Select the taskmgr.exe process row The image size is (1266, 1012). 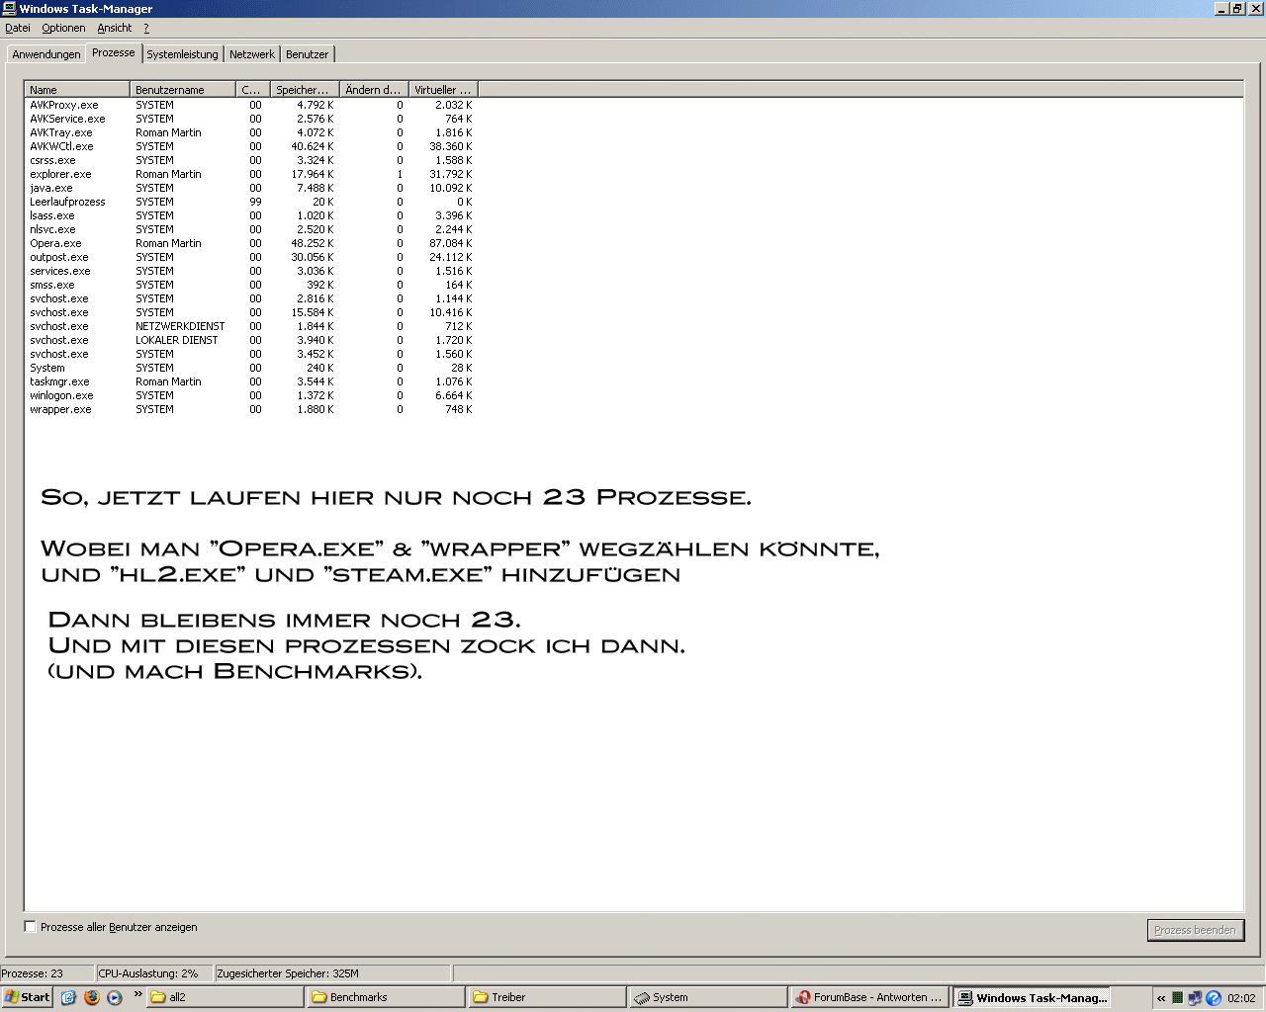click(251, 381)
